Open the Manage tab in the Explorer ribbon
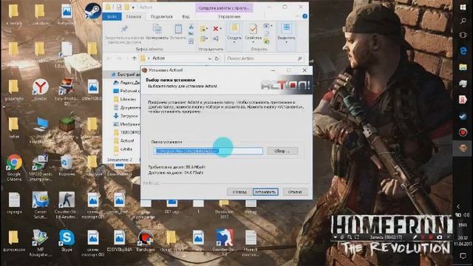The height and width of the screenshot is (266, 473). coord(230,16)
